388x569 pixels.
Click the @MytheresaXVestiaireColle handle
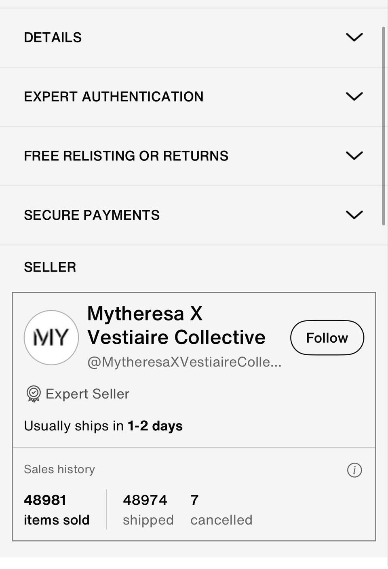pyautogui.click(x=184, y=362)
